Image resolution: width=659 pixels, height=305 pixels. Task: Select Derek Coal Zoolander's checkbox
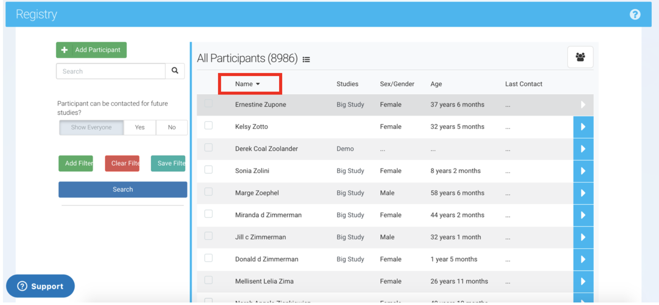coord(208,147)
